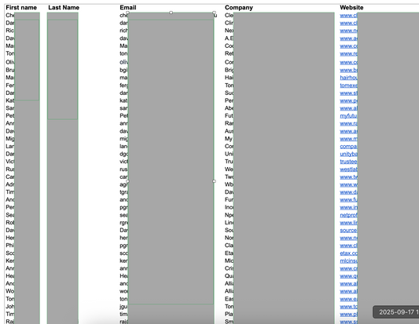Click the First name column header
Viewport: 419px width, 324px height.
pyautogui.click(x=21, y=8)
